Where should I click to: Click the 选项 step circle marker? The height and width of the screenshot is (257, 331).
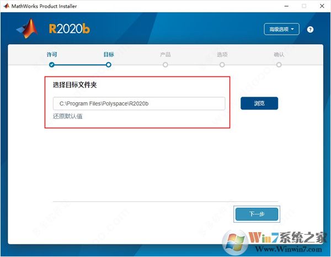pyautogui.click(x=222, y=65)
